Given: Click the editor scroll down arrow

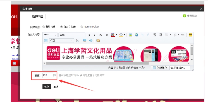Looking at the screenshot, I should tap(192, 60).
